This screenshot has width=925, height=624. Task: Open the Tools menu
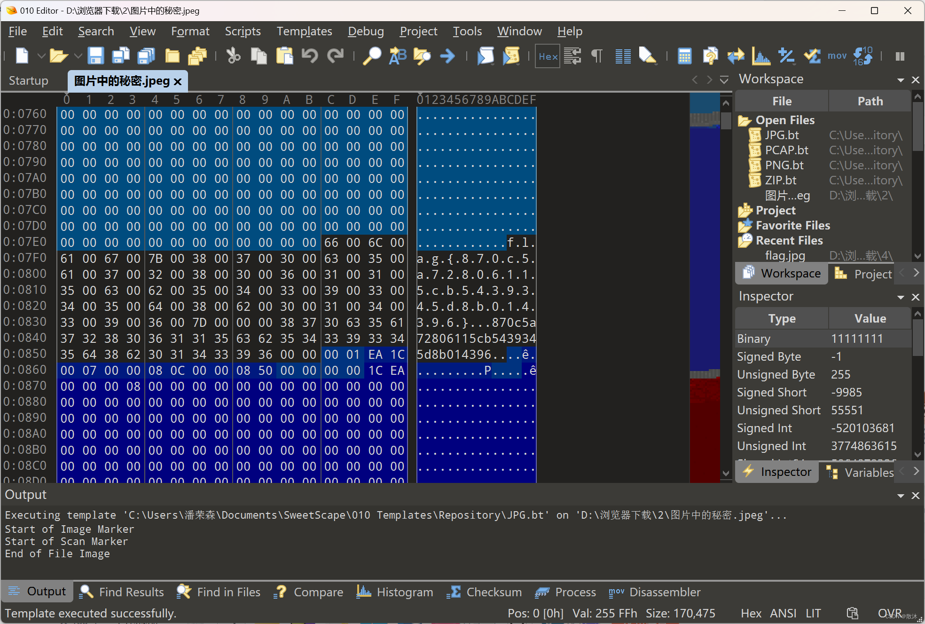click(467, 31)
